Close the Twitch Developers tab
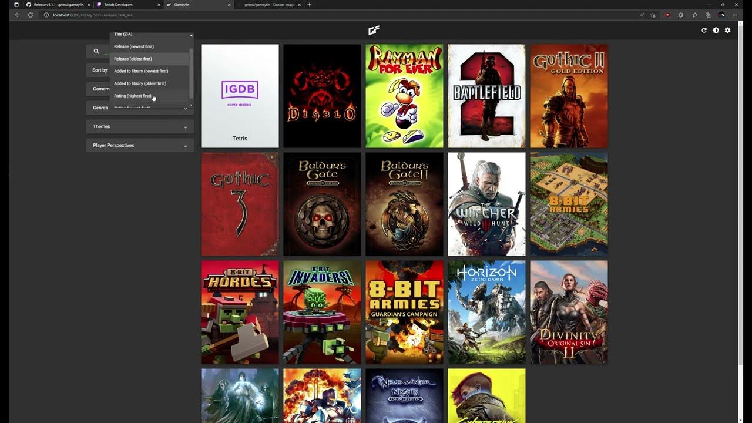This screenshot has height=423, width=752. pyautogui.click(x=159, y=5)
